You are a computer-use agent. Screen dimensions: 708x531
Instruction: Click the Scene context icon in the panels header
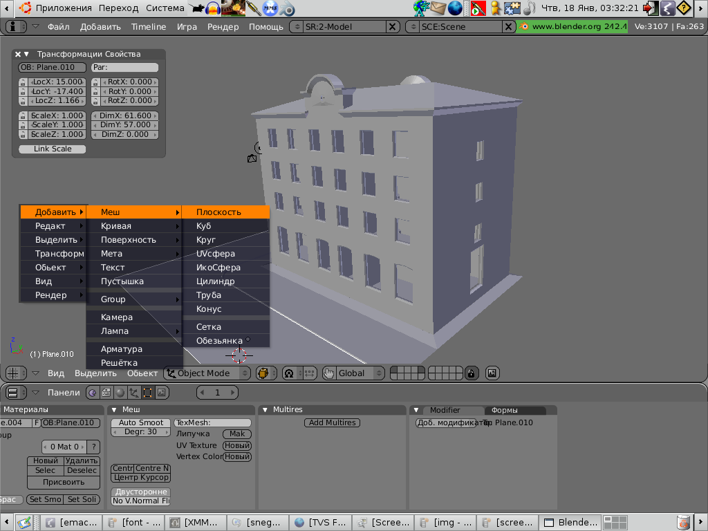pyautogui.click(x=161, y=393)
